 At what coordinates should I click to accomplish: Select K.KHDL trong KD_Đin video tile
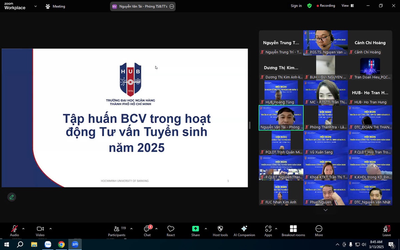370,168
